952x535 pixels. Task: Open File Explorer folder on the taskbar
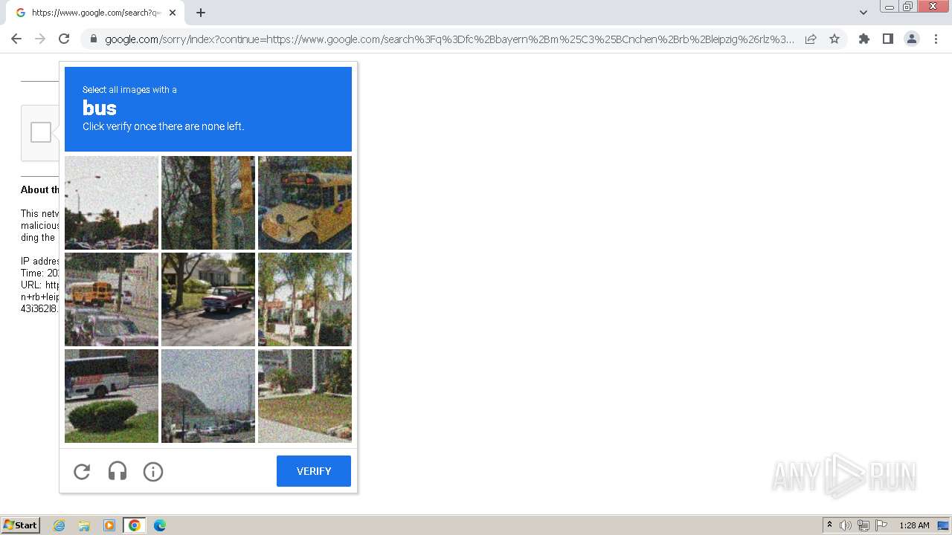coord(84,525)
